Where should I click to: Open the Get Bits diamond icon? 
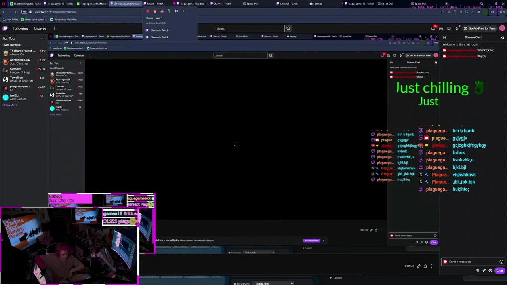pos(457,28)
